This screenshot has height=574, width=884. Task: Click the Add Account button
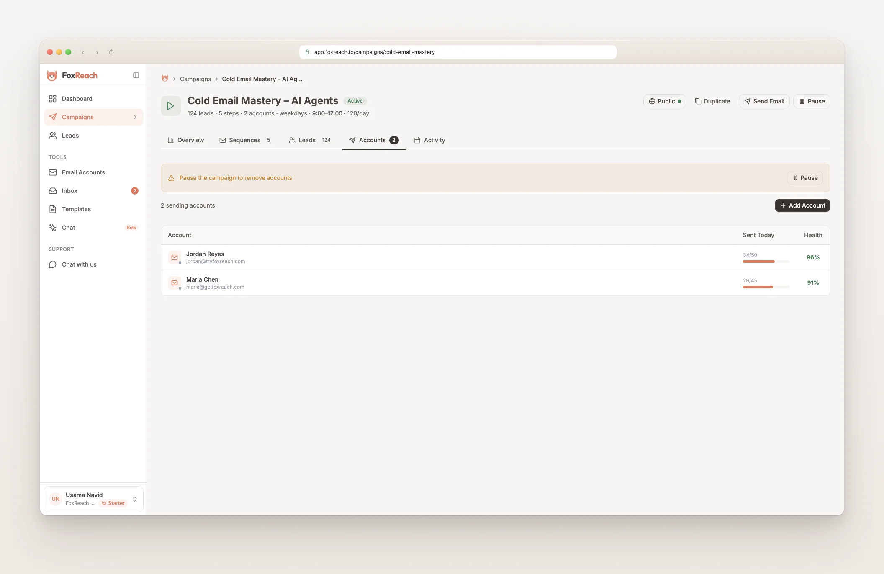[802, 205]
